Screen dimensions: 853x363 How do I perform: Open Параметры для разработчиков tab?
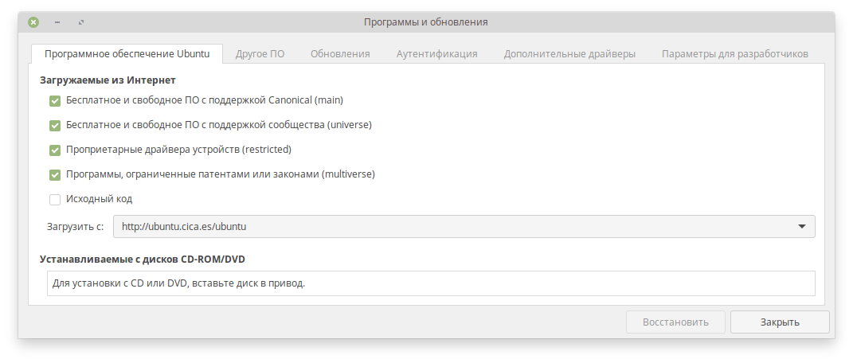click(x=735, y=54)
